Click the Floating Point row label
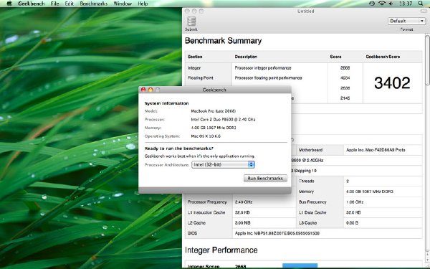The height and width of the screenshot is (269, 430). click(200, 78)
